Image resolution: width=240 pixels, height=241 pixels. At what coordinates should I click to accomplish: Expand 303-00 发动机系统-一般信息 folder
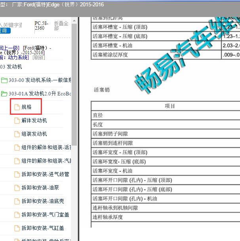pyautogui.click(x=40, y=80)
